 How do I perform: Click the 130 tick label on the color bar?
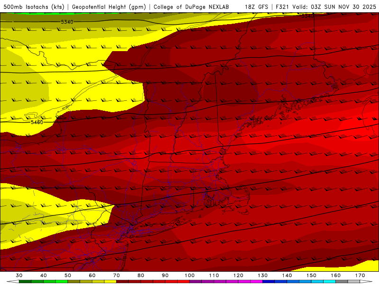[263, 275]
